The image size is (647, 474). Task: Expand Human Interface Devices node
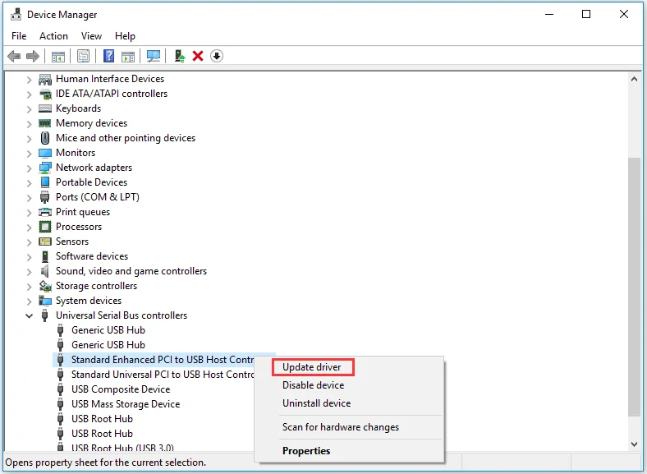[x=29, y=80]
